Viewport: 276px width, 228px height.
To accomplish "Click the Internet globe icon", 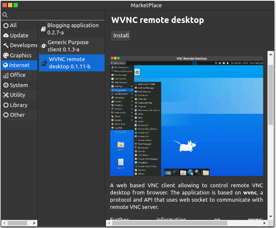I will tap(6, 65).
